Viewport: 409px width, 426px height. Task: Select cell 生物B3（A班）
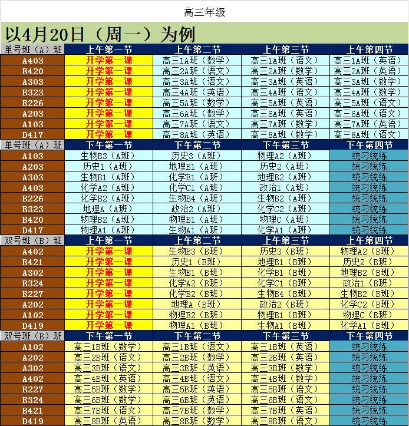(108, 156)
